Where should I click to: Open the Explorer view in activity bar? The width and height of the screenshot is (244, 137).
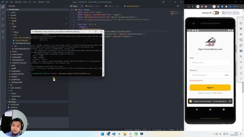3,7
